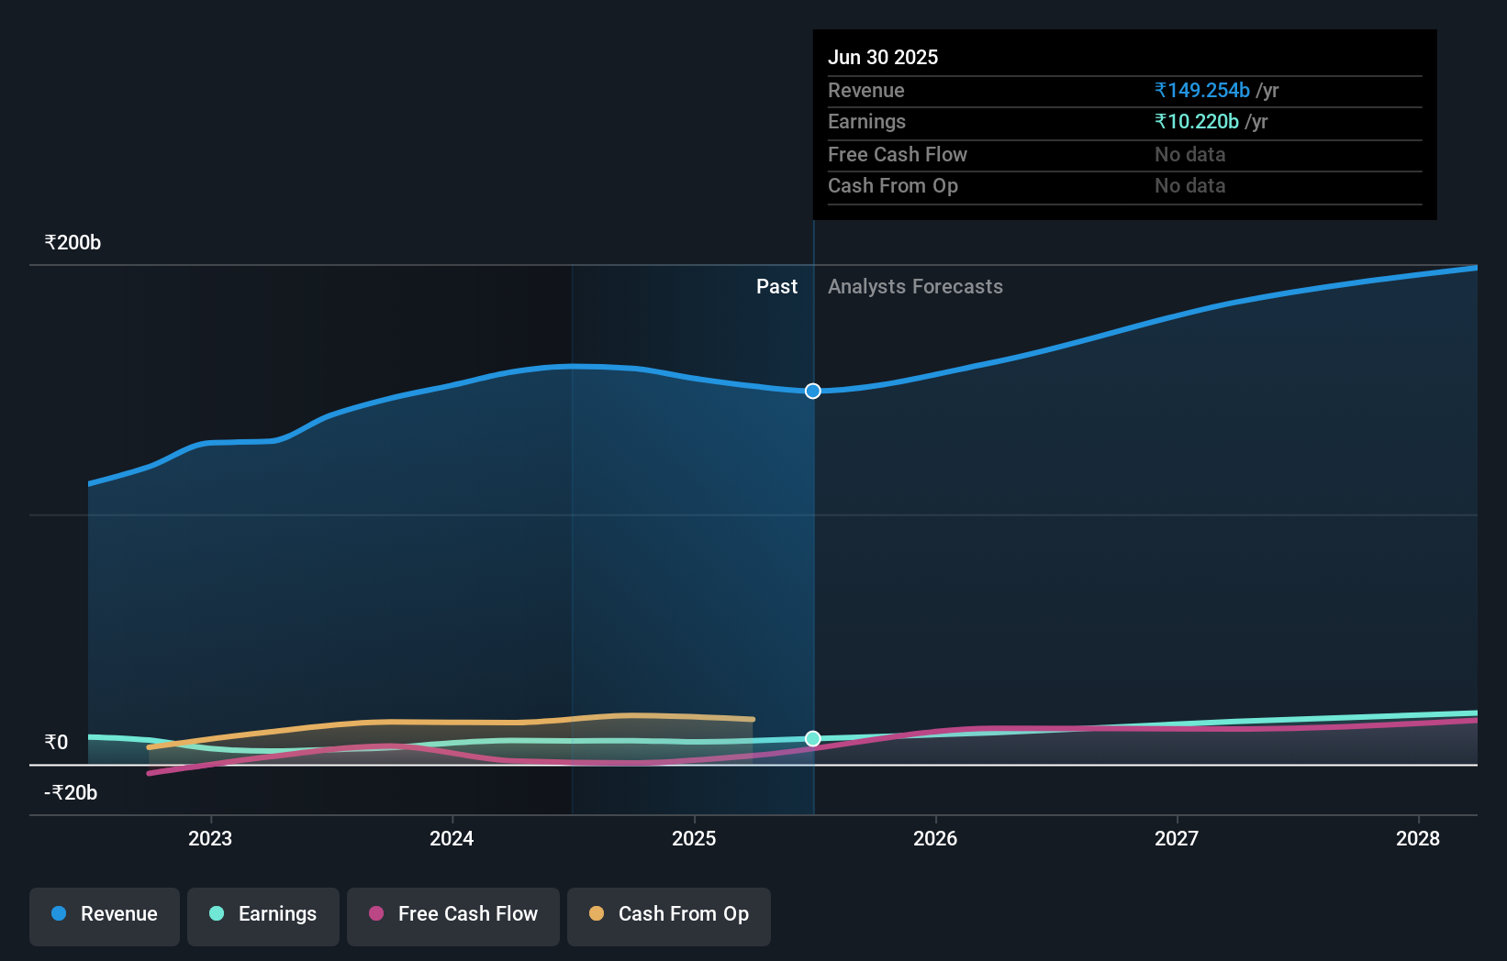Toggle the Revenue legend dot icon
The image size is (1507, 961).
pyautogui.click(x=59, y=914)
